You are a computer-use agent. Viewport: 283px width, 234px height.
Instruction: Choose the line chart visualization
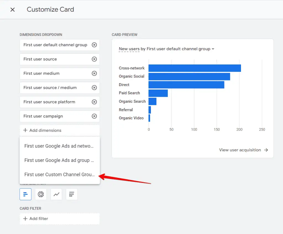pos(56,194)
